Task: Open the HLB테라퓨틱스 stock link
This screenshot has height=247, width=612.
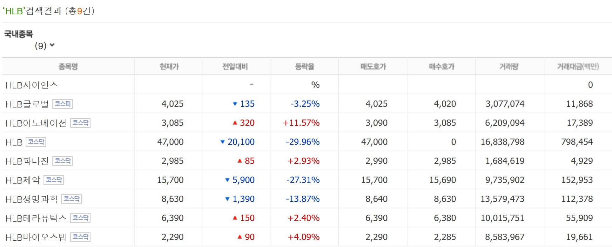Action: (x=36, y=218)
